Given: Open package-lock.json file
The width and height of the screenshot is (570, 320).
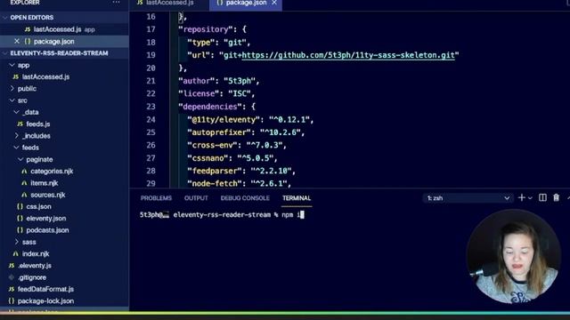Looking at the screenshot, I should pyautogui.click(x=45, y=300).
